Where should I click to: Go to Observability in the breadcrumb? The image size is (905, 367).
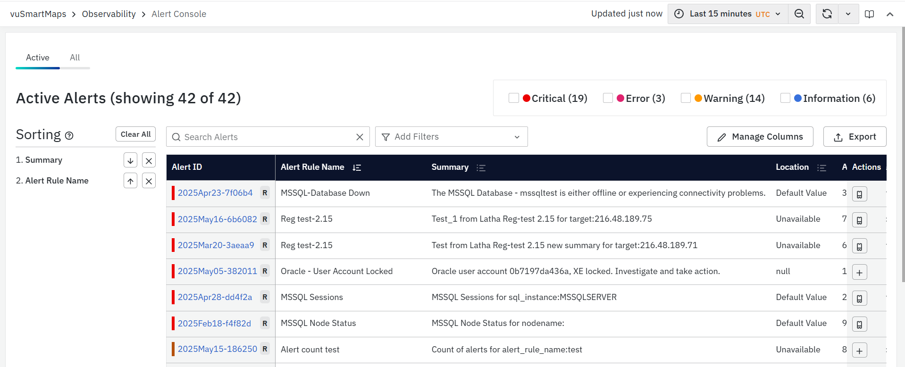click(109, 14)
